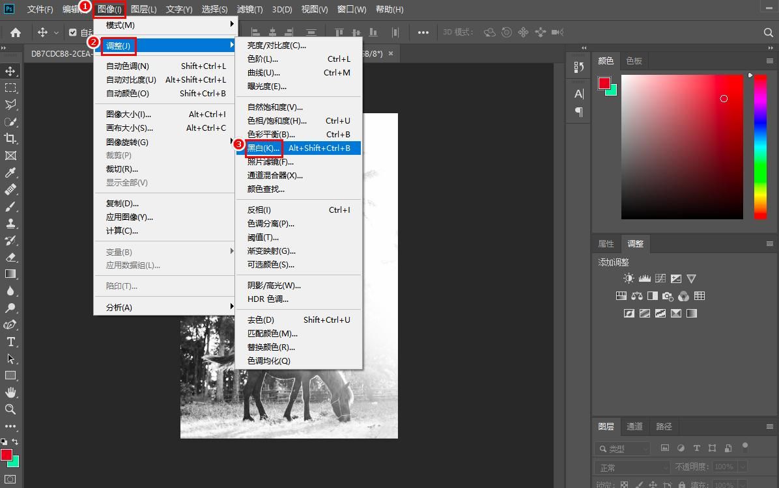Choose 黑白 from the adjustments submenu
This screenshot has height=488, width=779.
pos(262,148)
